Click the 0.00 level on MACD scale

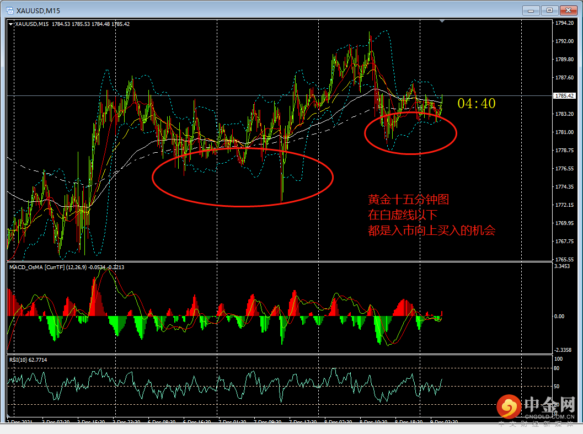[559, 317]
